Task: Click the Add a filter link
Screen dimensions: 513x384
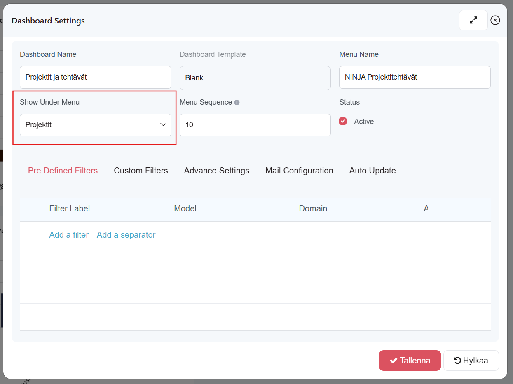Action: (x=69, y=235)
